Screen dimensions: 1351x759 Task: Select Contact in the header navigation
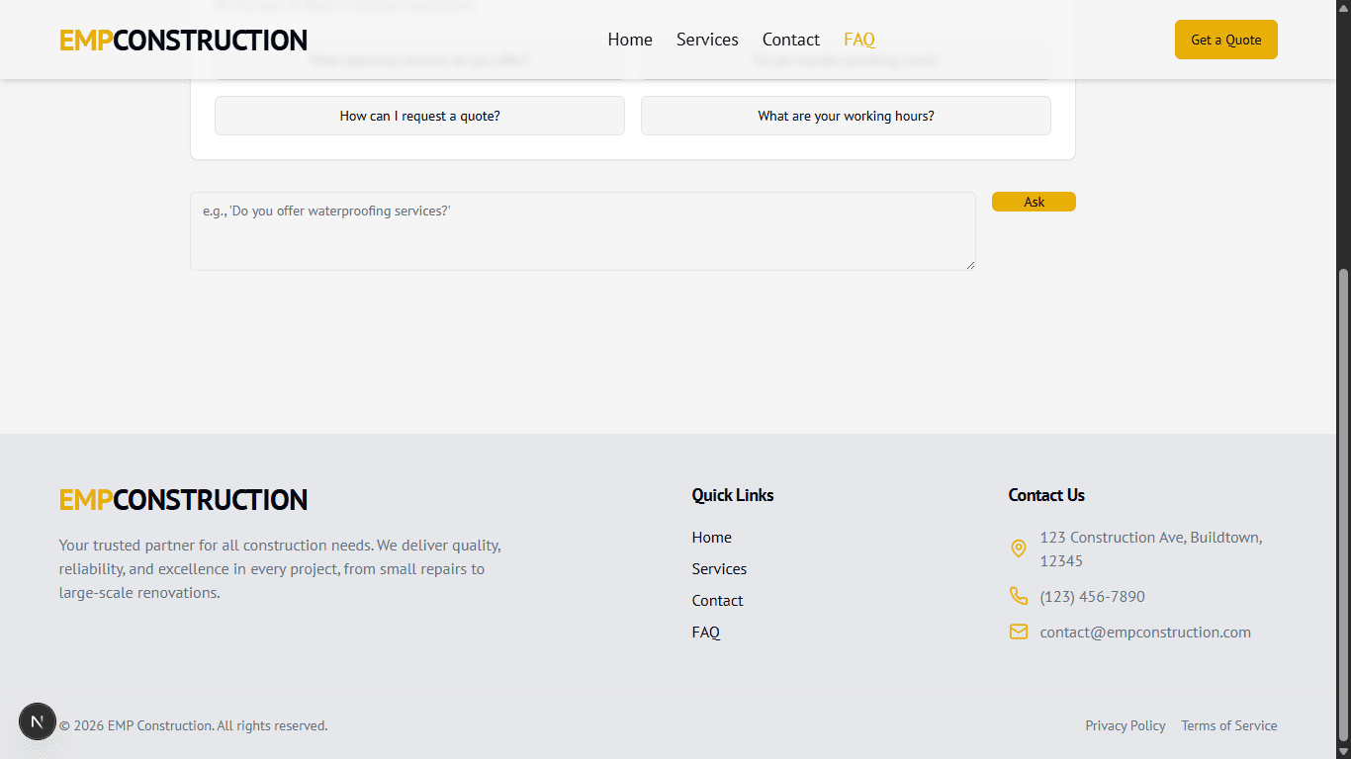tap(790, 40)
